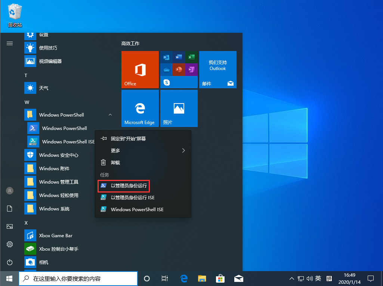Open Microsoft Store from the taskbar

[x=220, y=278]
